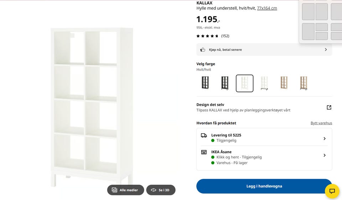
Task: Select the white shelf with black underframe swatch
Action: click(264, 83)
